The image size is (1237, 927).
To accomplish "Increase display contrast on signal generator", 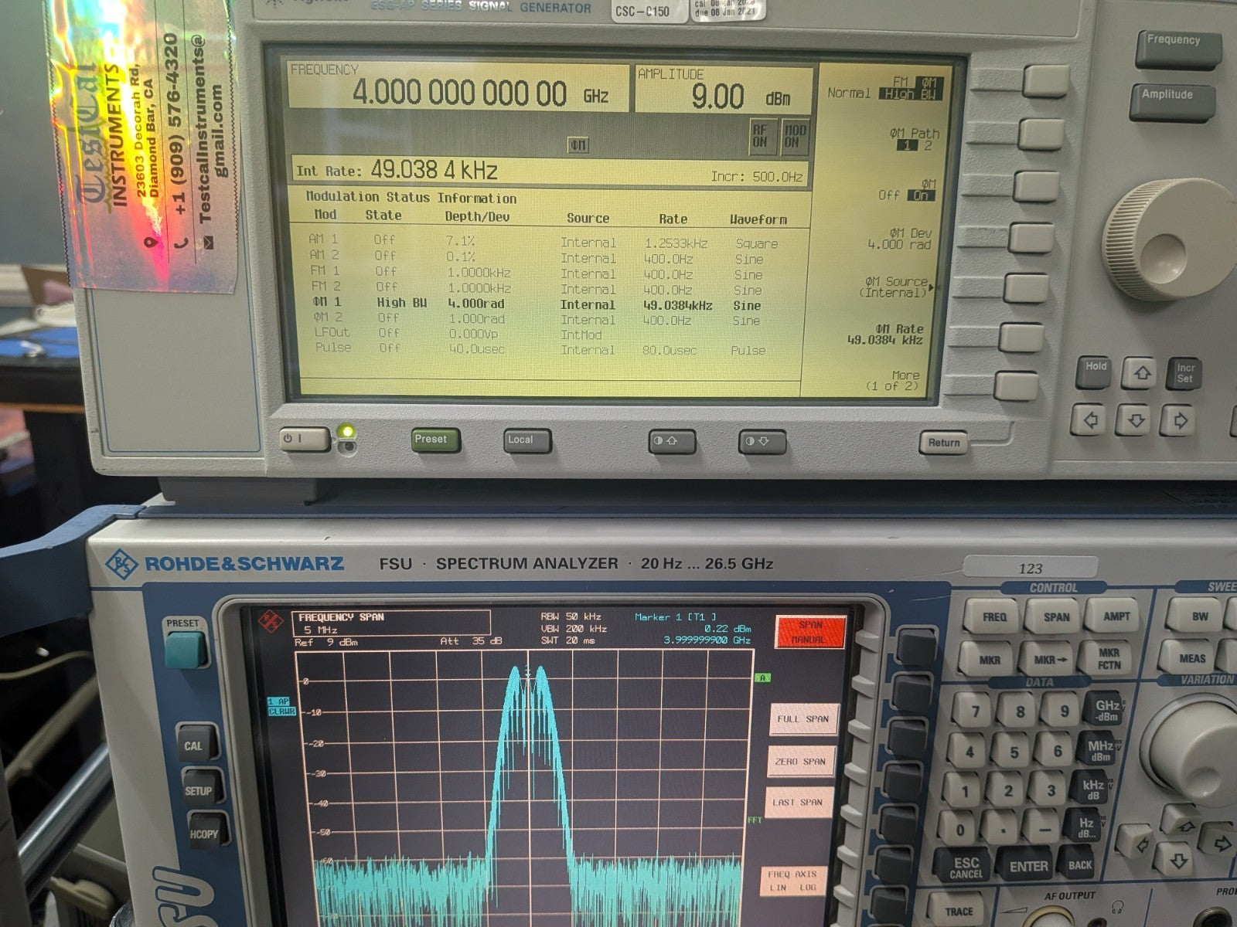I will [x=672, y=442].
